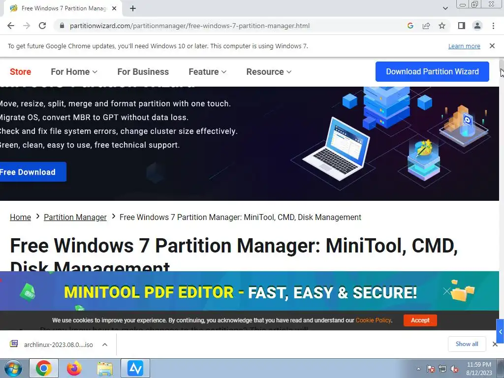Open Chrome's three-dot menu
Image resolution: width=504 pixels, height=378 pixels.
tap(493, 26)
